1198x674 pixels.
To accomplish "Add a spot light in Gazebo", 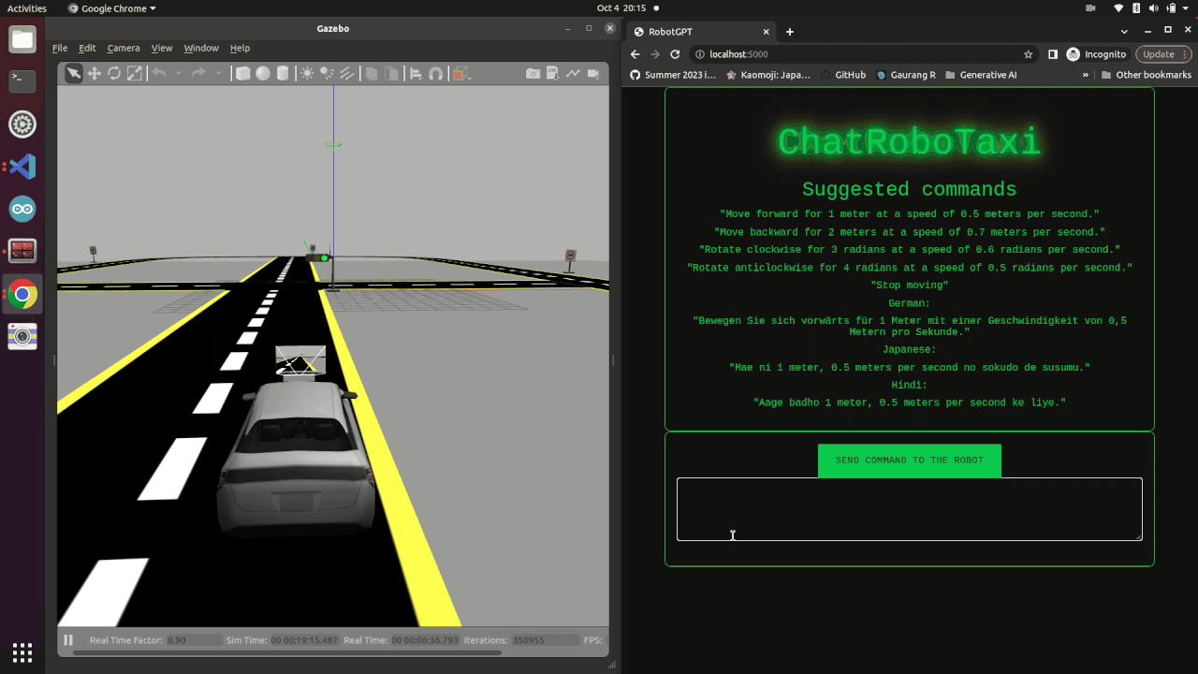I will point(327,74).
